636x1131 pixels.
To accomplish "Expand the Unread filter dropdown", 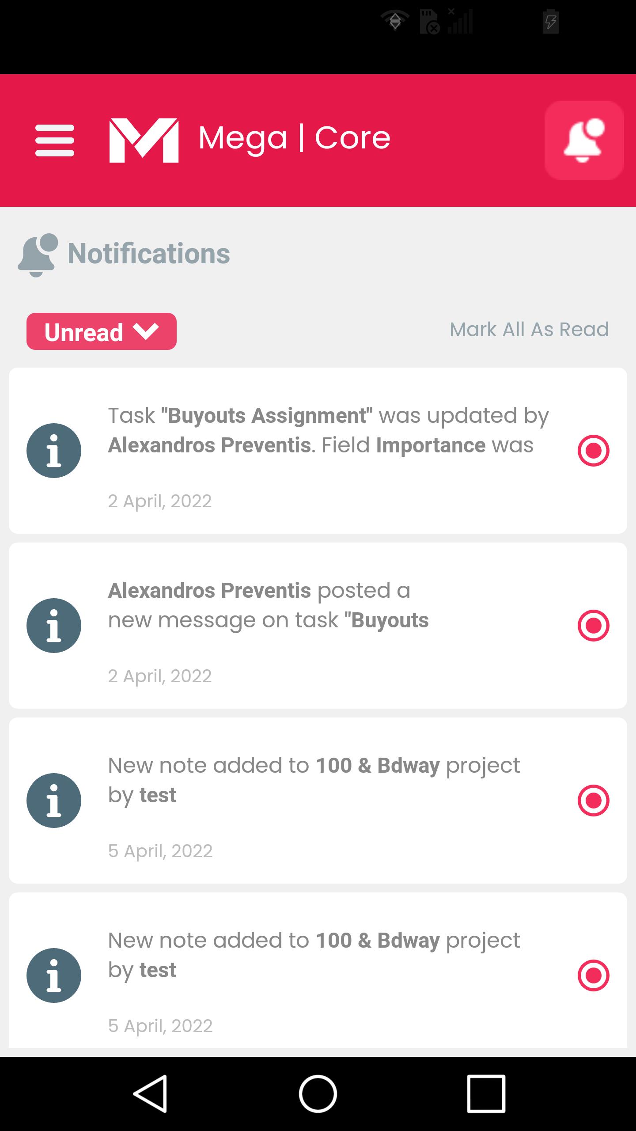I will [102, 331].
